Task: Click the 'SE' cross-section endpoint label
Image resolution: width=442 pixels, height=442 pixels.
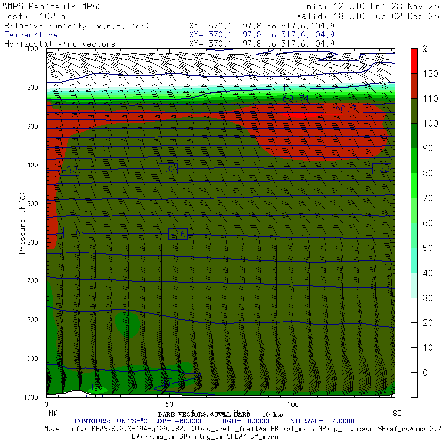Action: point(397,414)
